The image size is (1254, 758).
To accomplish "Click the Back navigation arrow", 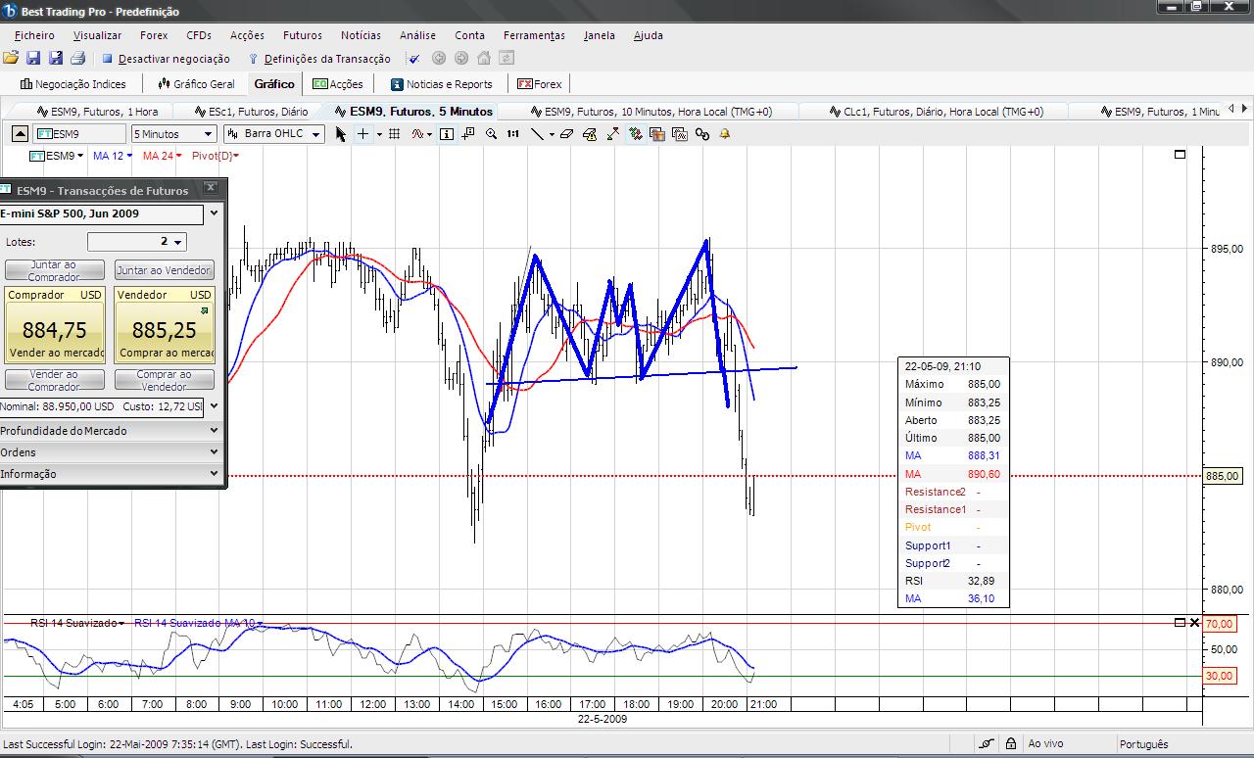I will [x=439, y=59].
